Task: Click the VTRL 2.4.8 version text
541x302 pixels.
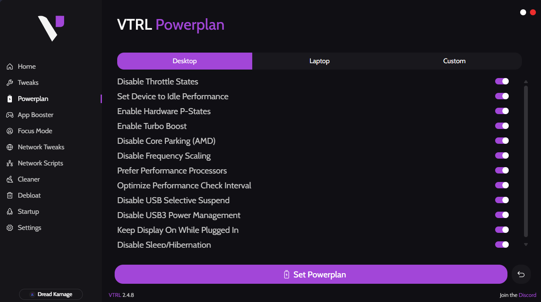Action: [121, 295]
